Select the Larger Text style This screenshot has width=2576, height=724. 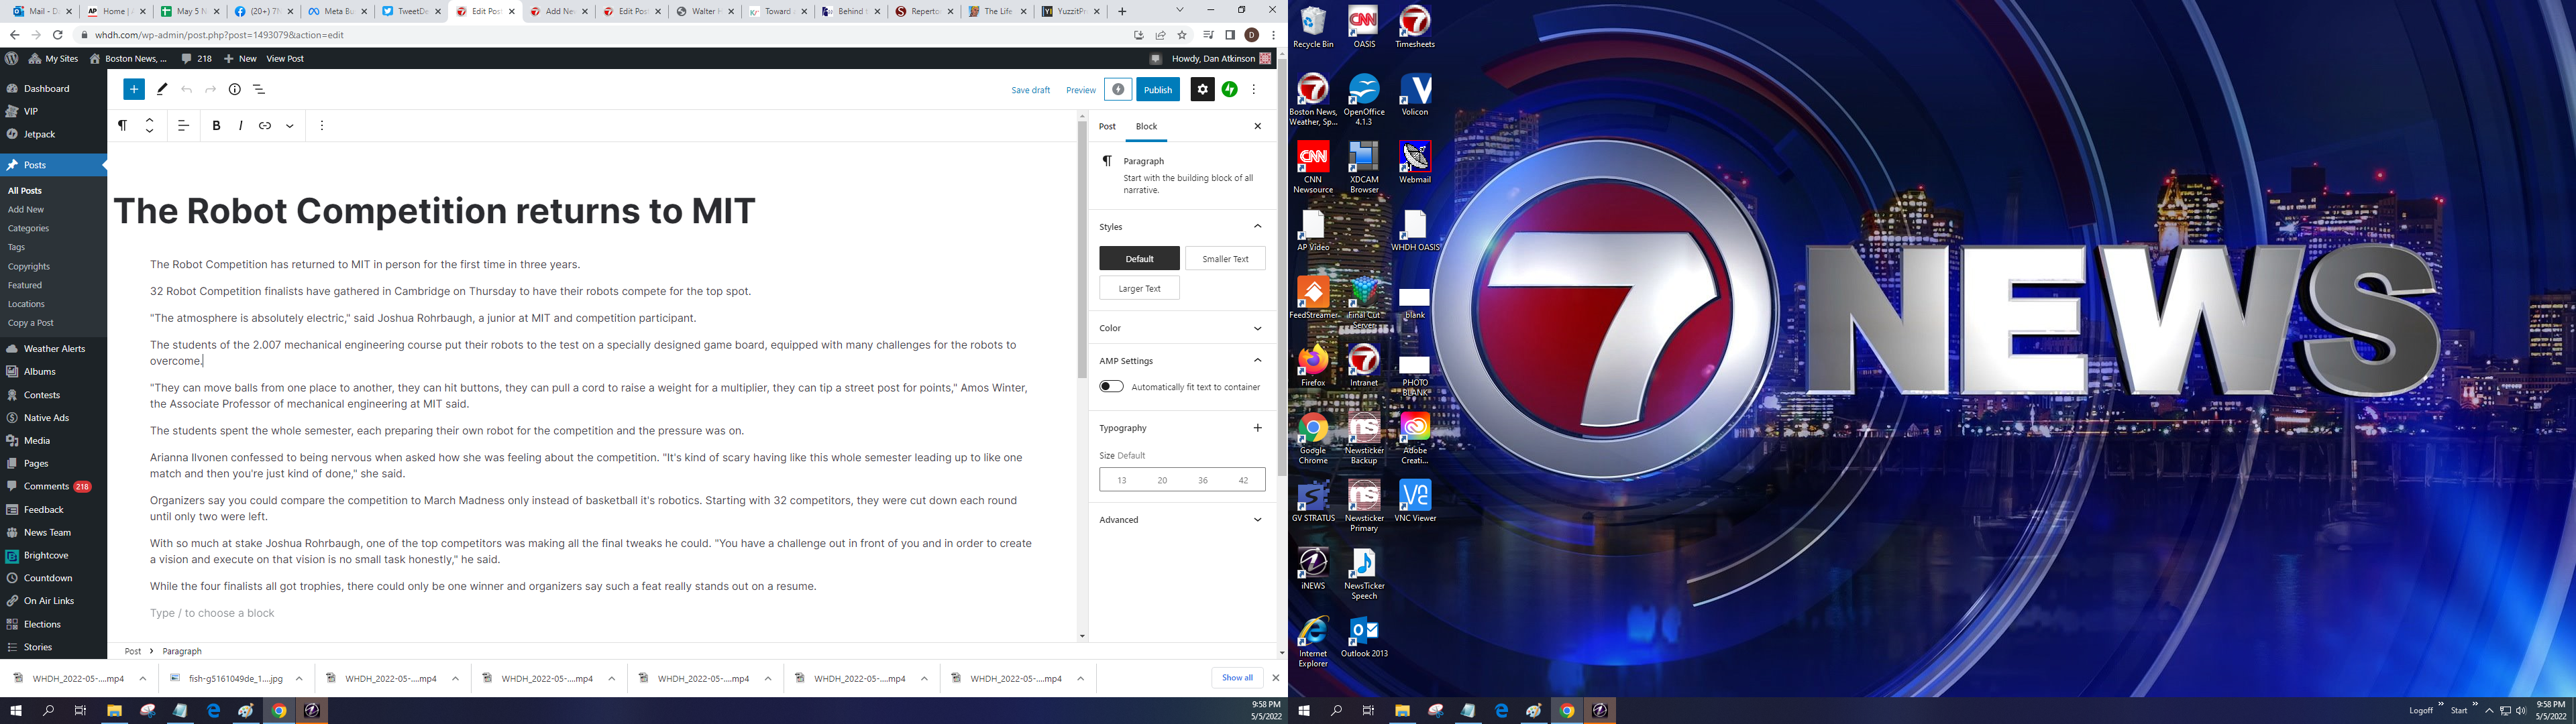tap(1139, 288)
